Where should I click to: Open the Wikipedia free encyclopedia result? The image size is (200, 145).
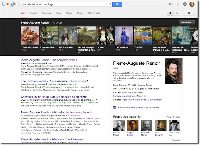pos(57,112)
